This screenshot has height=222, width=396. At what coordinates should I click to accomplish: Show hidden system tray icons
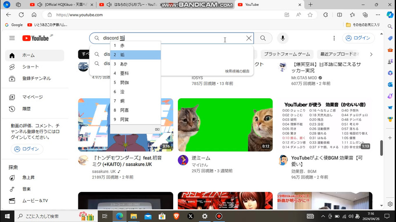click(323, 216)
